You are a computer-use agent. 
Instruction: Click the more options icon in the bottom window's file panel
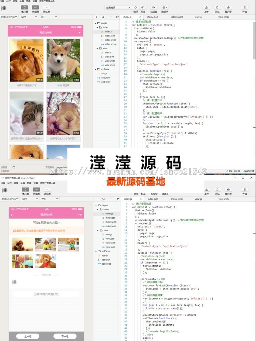pos(111,199)
